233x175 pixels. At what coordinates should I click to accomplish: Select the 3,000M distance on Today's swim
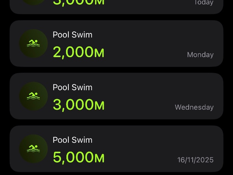coord(78,2)
